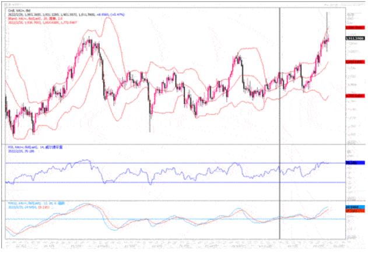Click the Bollinger Band indicator label text
The height and width of the screenshot is (257, 368).
pyautogui.click(x=35, y=18)
